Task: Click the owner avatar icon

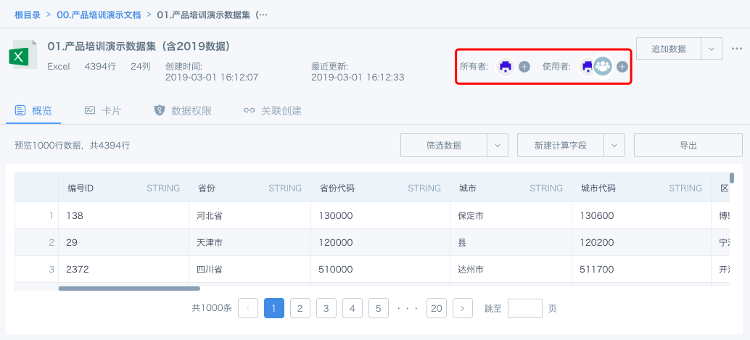Action: coord(506,67)
